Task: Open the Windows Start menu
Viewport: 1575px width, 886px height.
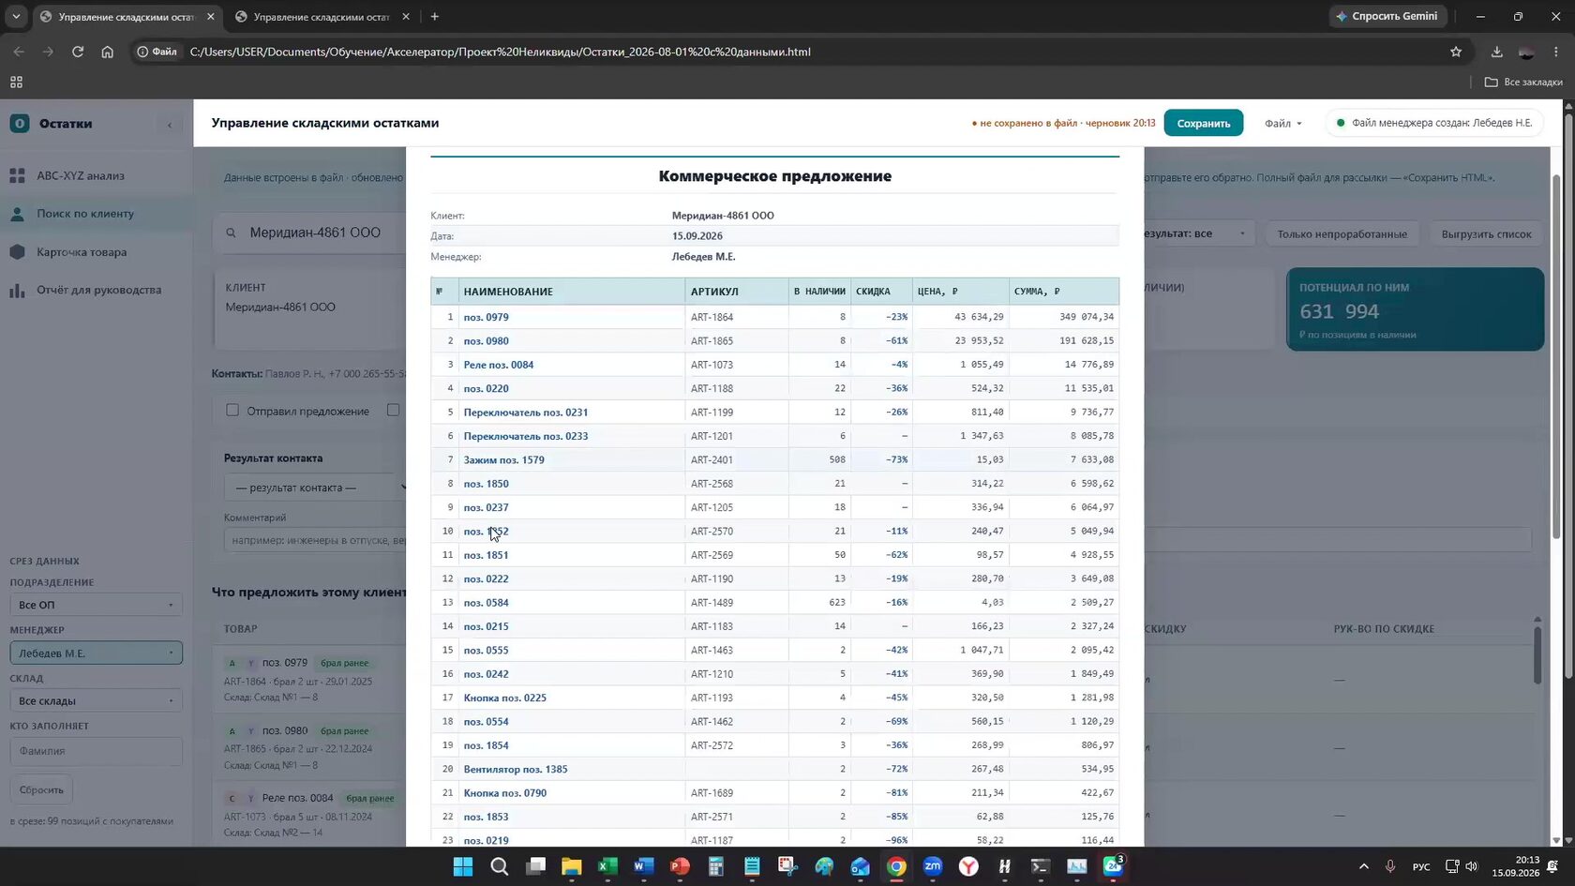Action: 463,866
